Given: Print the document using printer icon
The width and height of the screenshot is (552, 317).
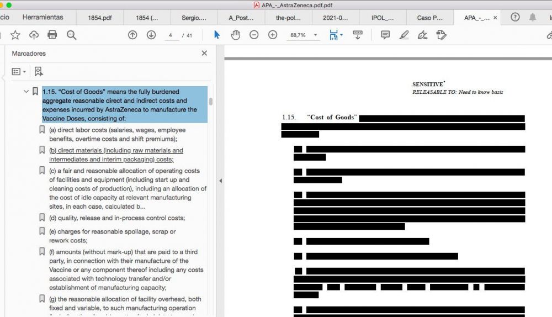Looking at the screenshot, I should coord(52,35).
